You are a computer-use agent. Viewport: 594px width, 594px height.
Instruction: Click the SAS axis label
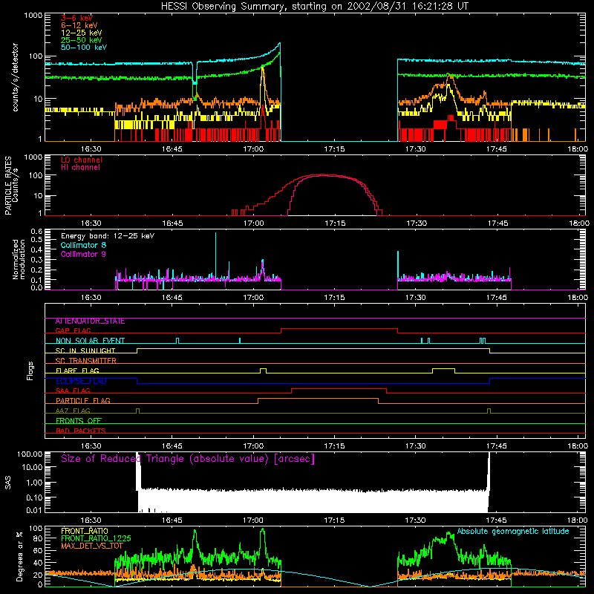(x=8, y=482)
